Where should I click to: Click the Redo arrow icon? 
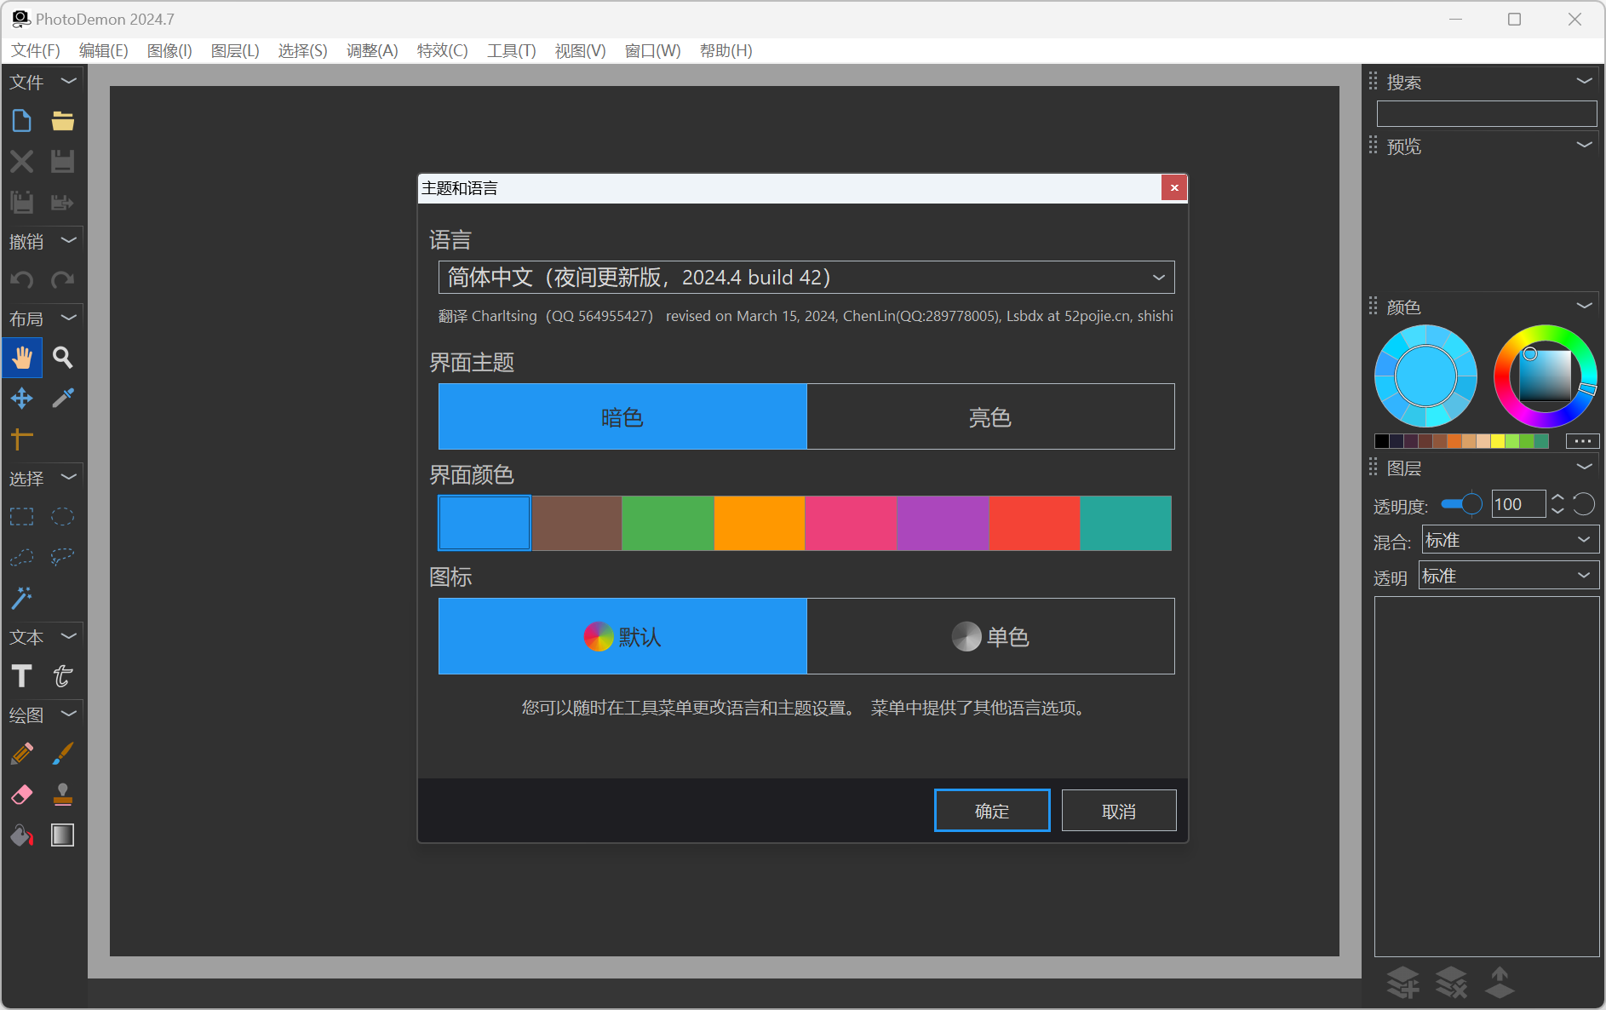coord(62,279)
